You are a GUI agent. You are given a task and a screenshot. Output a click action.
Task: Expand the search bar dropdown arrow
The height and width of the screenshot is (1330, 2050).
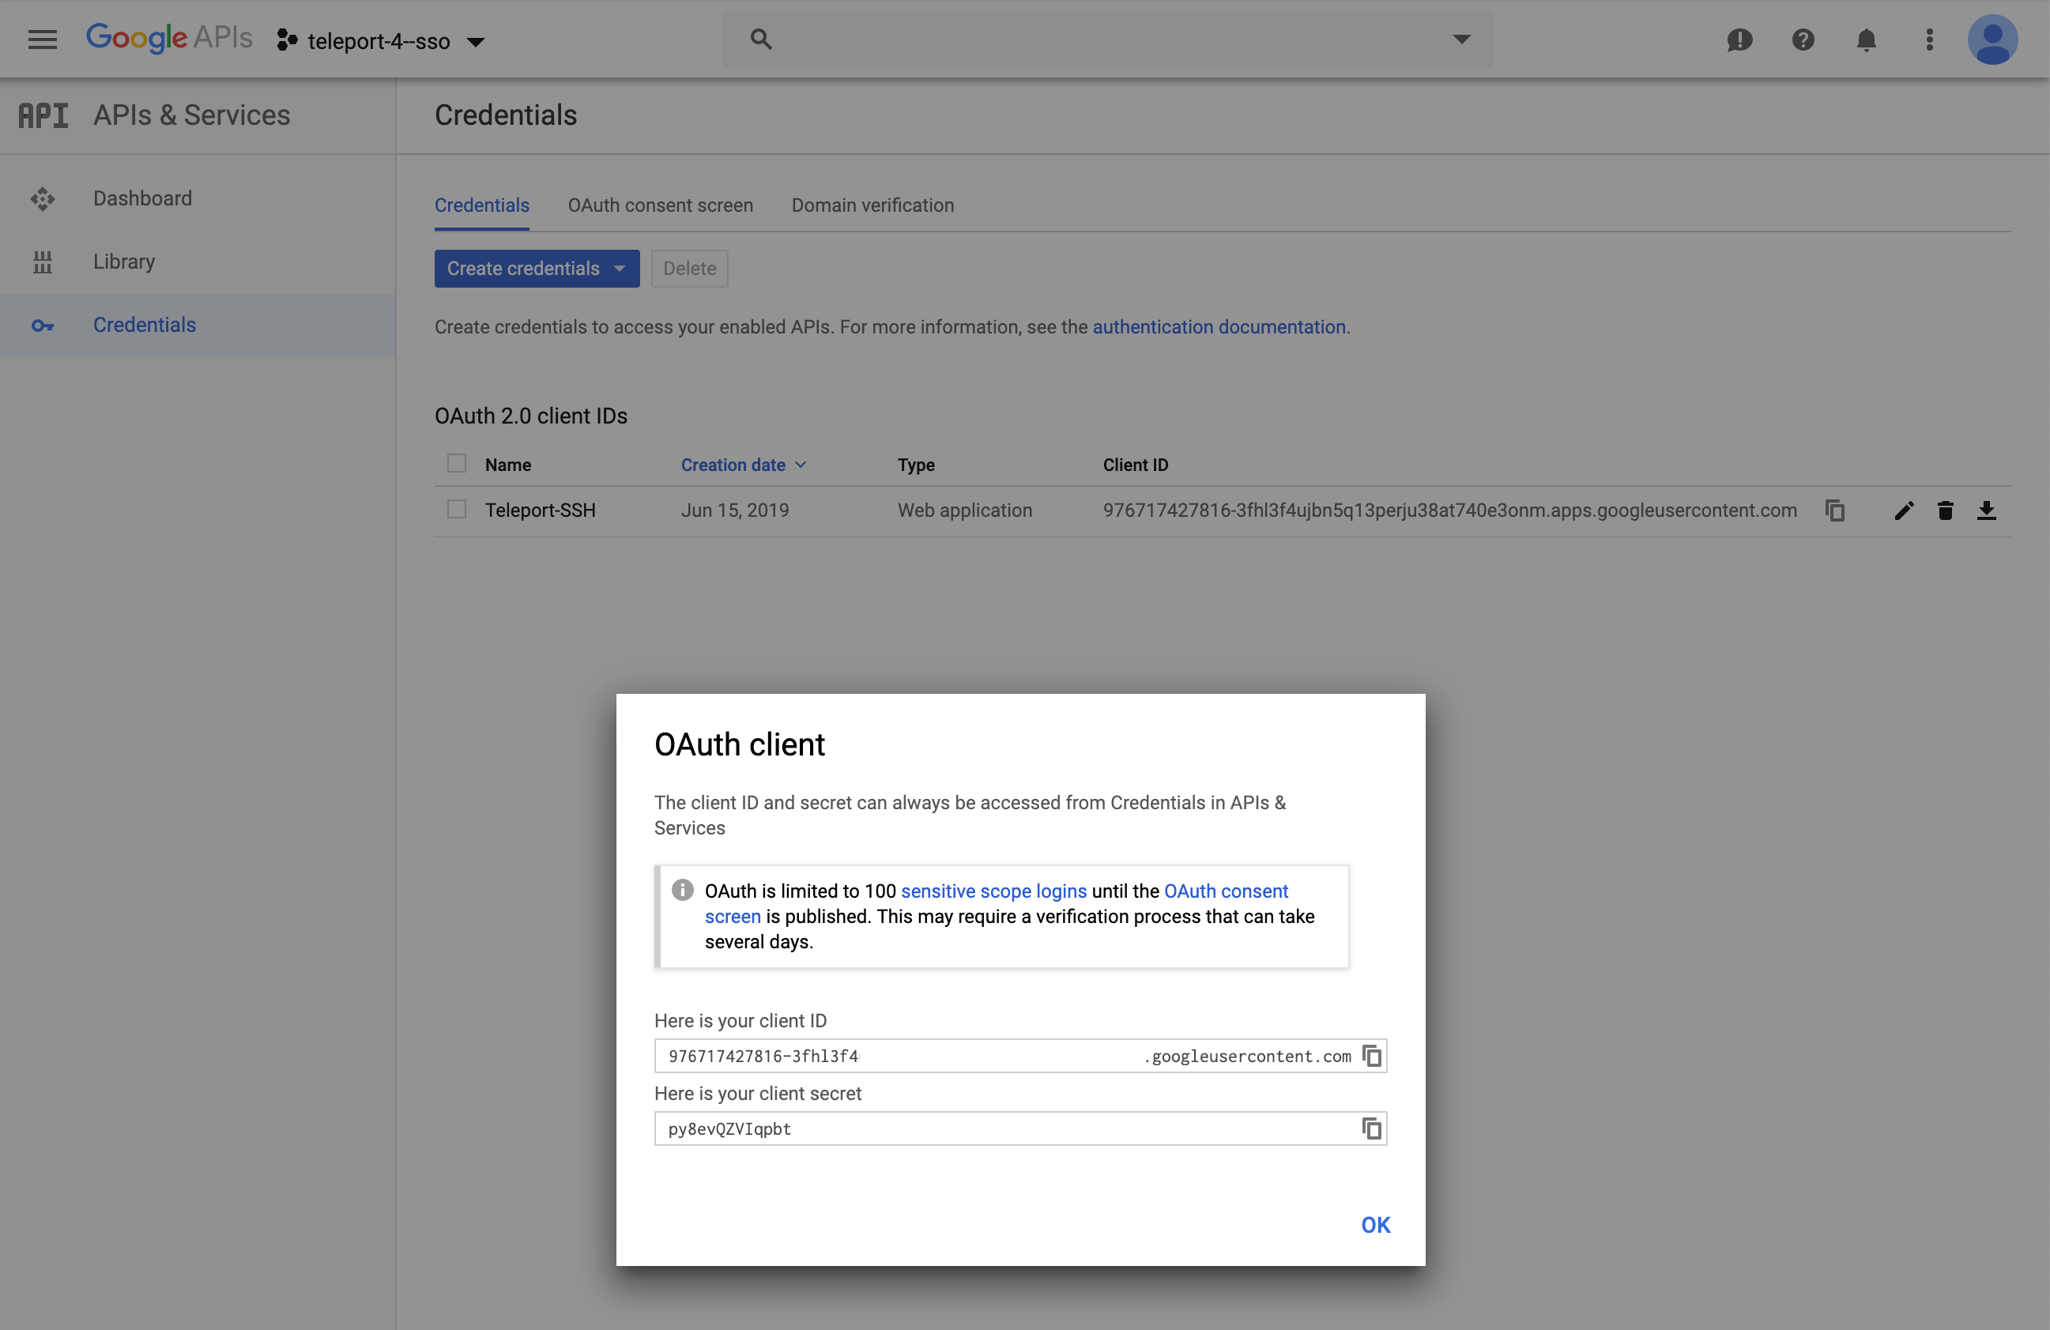[1462, 39]
